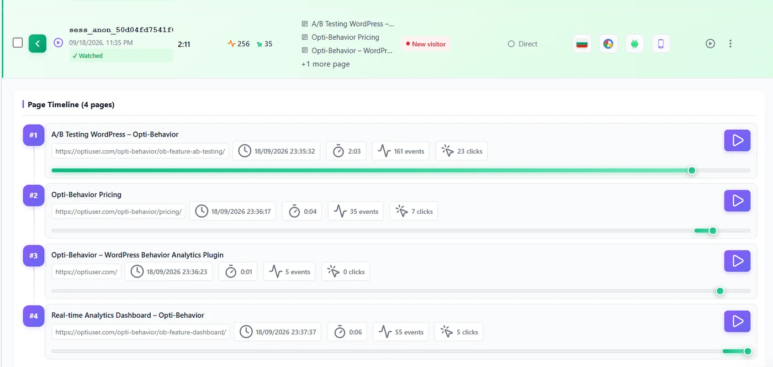Click title Real-time Analytics Dashboard – Opti-Behavior

click(x=128, y=315)
